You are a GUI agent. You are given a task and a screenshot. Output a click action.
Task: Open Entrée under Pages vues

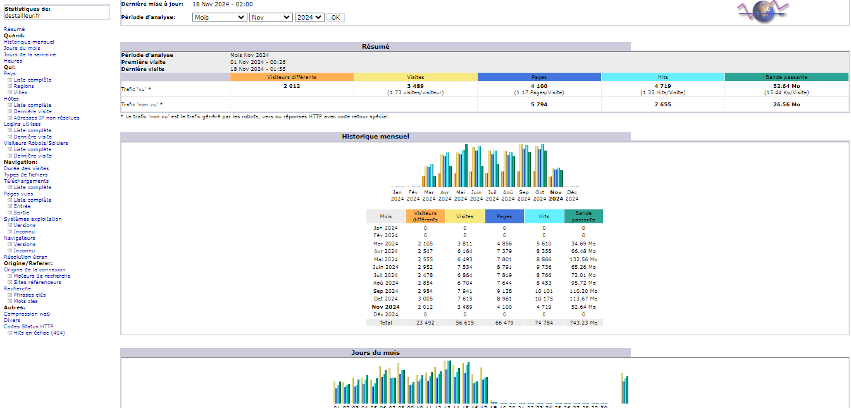(x=20, y=206)
